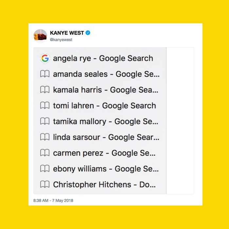Click the book icon beside Christopher Hitchens
229x229 pixels.
(x=45, y=184)
